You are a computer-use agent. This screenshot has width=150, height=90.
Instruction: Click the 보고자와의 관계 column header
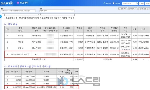(x=36, y=29)
